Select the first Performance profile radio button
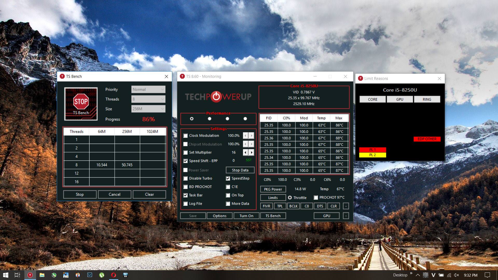The width and height of the screenshot is (498, 280). [192, 119]
